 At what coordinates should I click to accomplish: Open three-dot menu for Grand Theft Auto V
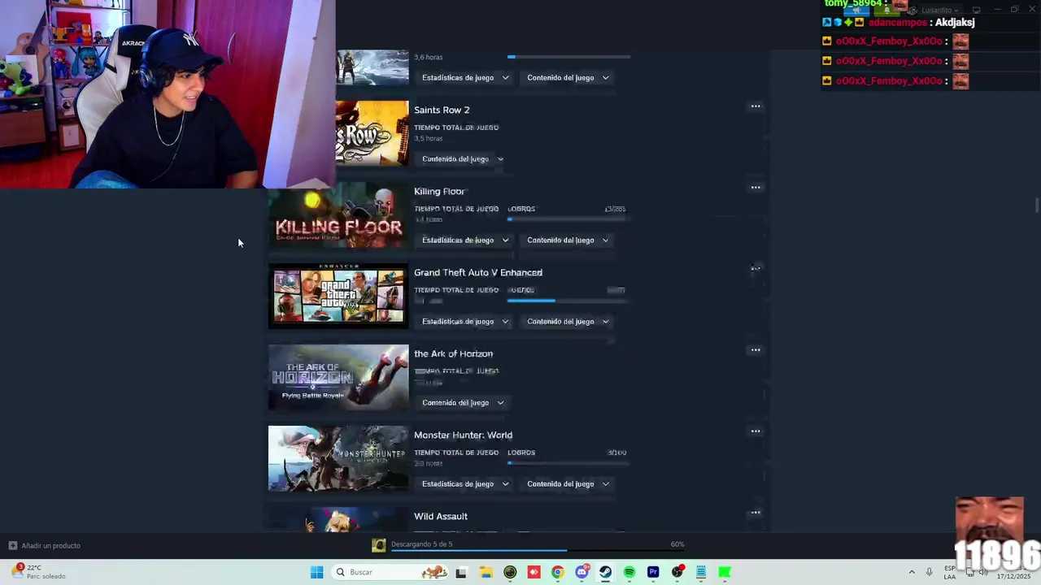tap(756, 269)
